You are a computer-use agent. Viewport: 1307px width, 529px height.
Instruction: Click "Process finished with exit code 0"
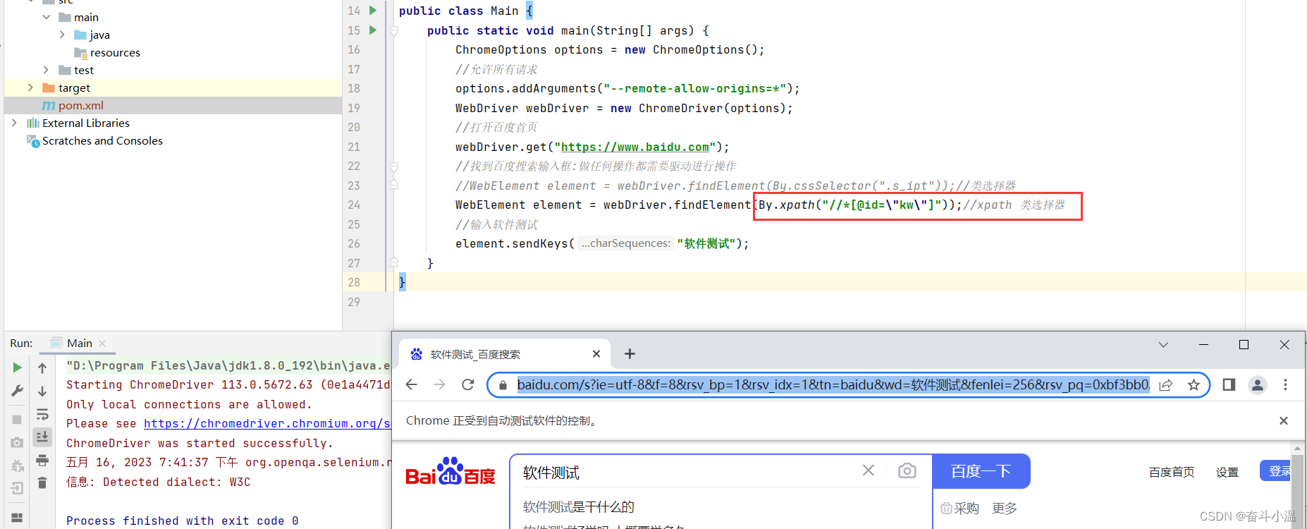pos(183,521)
